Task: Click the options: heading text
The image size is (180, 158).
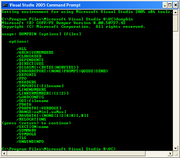Action: coord(19,41)
